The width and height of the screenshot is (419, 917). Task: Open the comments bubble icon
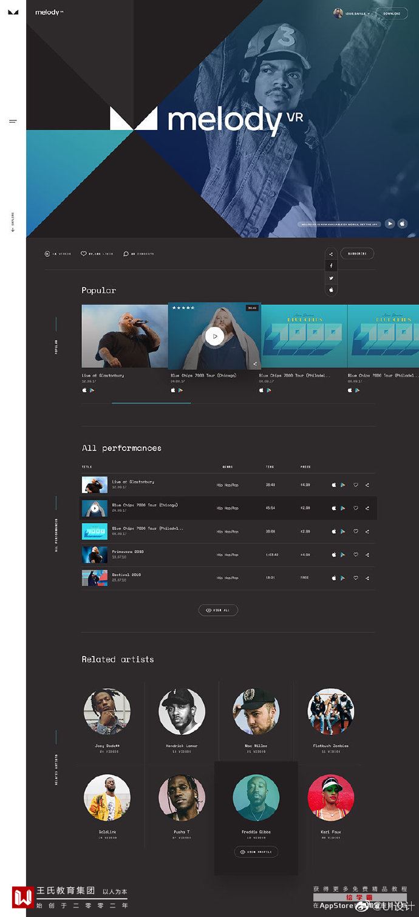126,254
